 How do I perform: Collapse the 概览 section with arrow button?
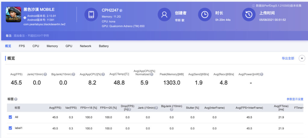(302, 58)
